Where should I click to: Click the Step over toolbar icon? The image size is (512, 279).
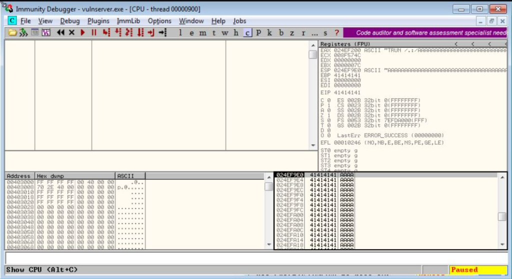point(118,32)
